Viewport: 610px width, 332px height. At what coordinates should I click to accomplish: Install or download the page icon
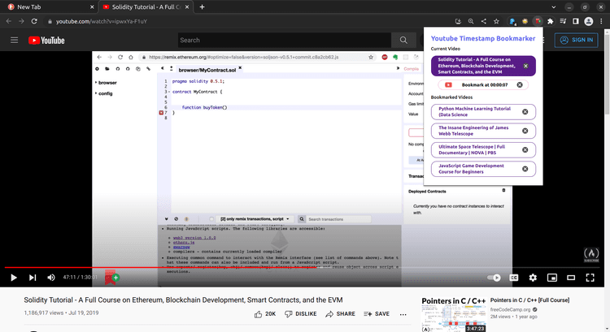458,21
